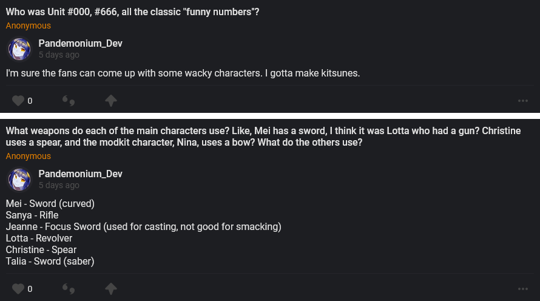The height and width of the screenshot is (301, 540).
Task: Open the Pandemonium_Dev username above the kitsunes reply
Action: tap(80, 44)
